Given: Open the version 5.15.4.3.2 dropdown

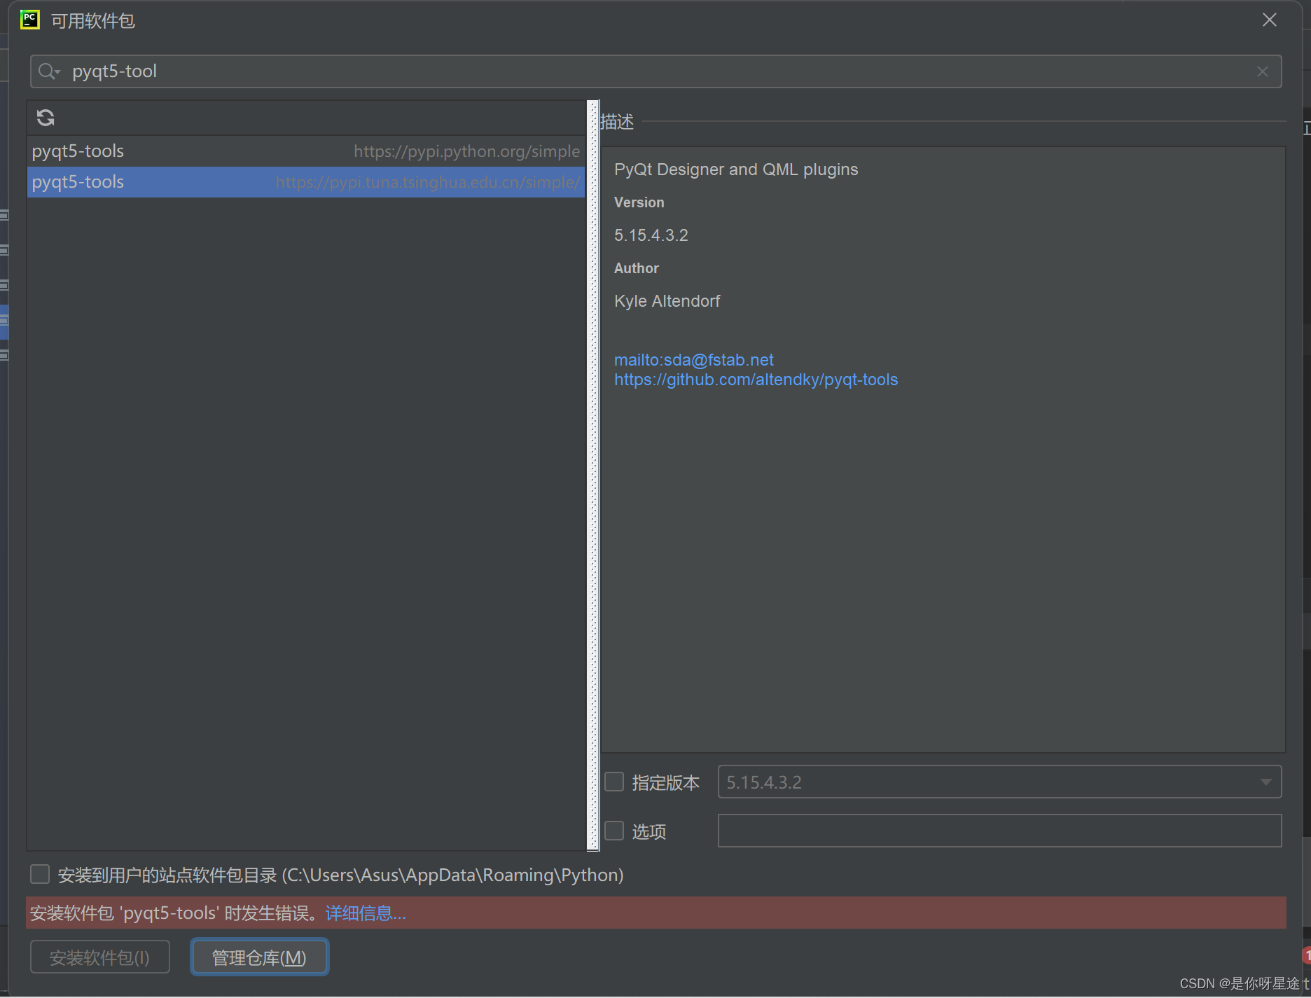Looking at the screenshot, I should pos(999,782).
